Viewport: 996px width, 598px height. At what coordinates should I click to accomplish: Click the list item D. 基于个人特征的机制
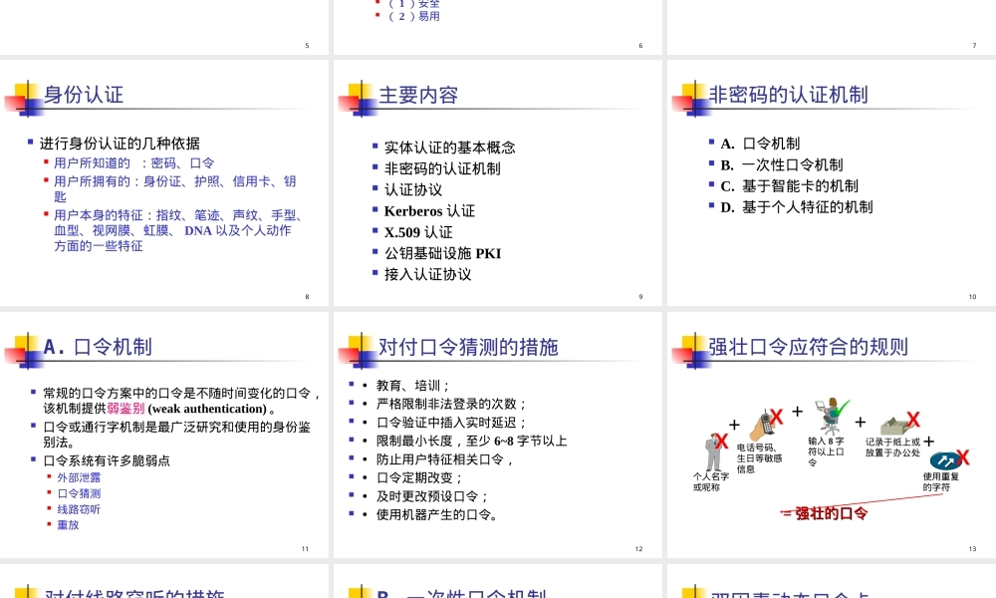pos(797,207)
